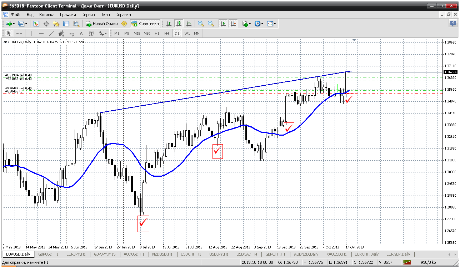Select the D1 timeframe button

177,33
